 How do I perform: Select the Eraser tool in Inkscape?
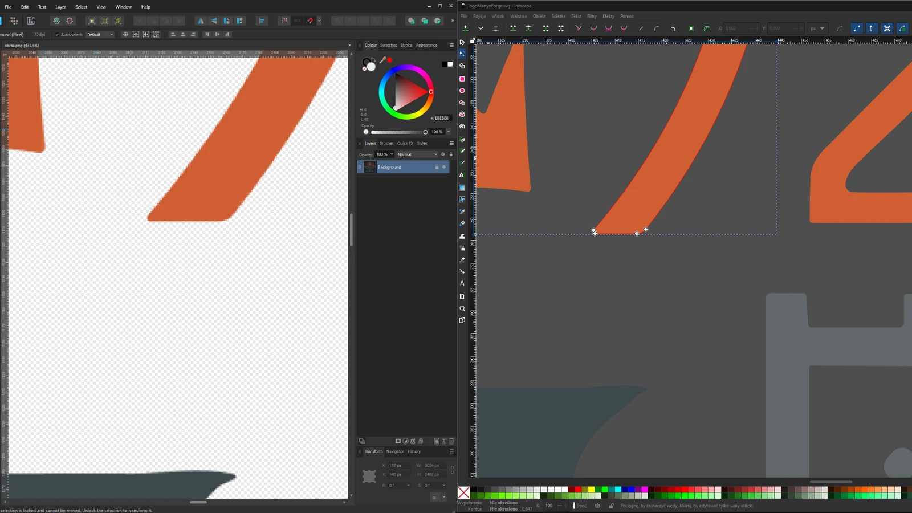click(x=462, y=260)
